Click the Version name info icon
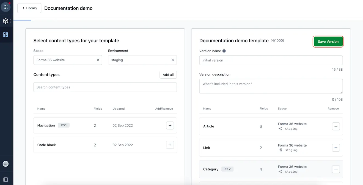The height and width of the screenshot is (185, 363). [224, 51]
